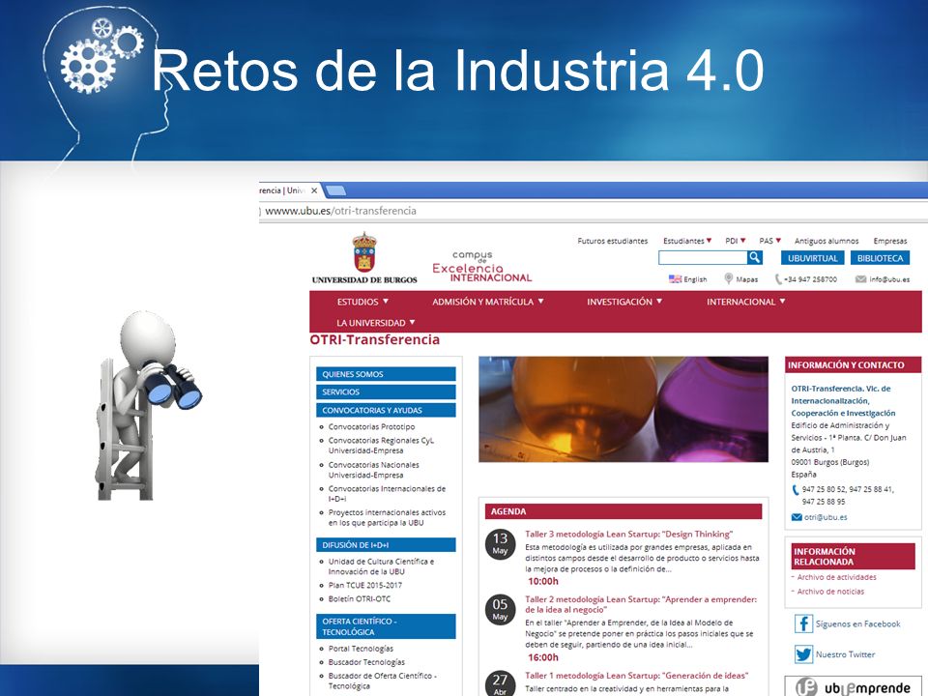Open Taller 3 Design Thinking event
Image resolution: width=928 pixels, height=696 pixels.
[628, 534]
